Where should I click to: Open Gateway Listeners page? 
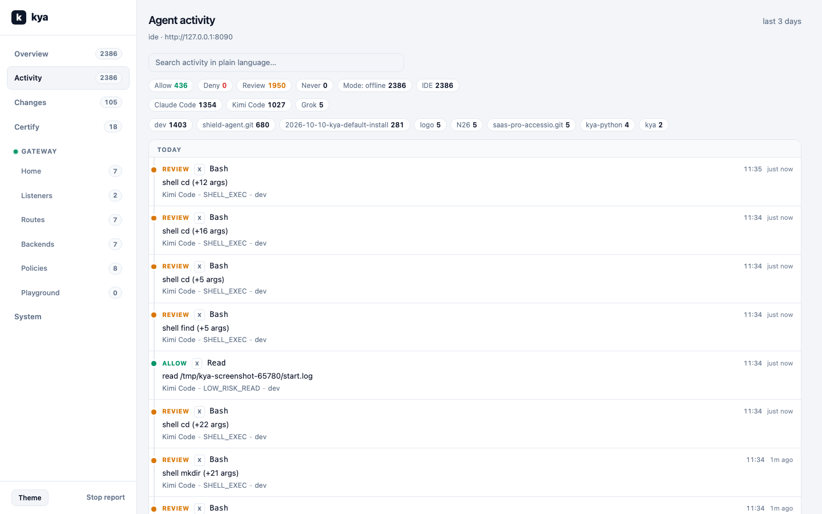pos(71,195)
